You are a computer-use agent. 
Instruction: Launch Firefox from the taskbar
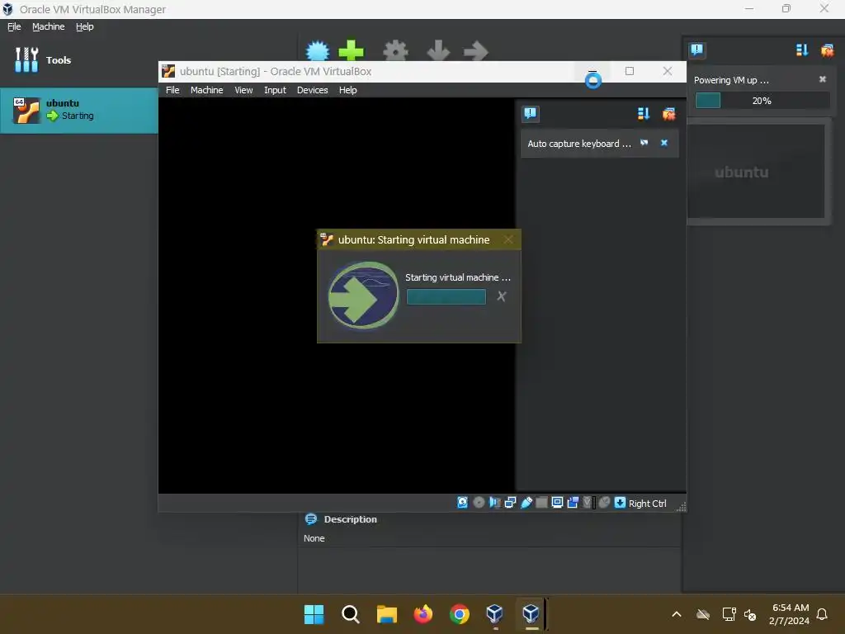point(423,613)
